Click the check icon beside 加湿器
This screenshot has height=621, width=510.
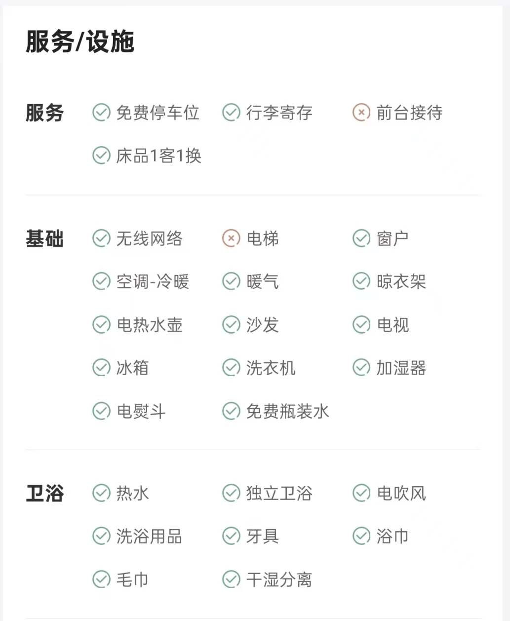pos(361,368)
